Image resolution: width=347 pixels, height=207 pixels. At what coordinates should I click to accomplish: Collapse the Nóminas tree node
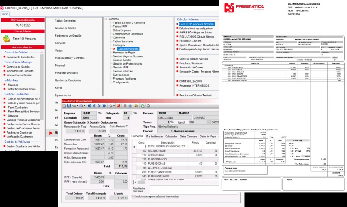(106, 19)
